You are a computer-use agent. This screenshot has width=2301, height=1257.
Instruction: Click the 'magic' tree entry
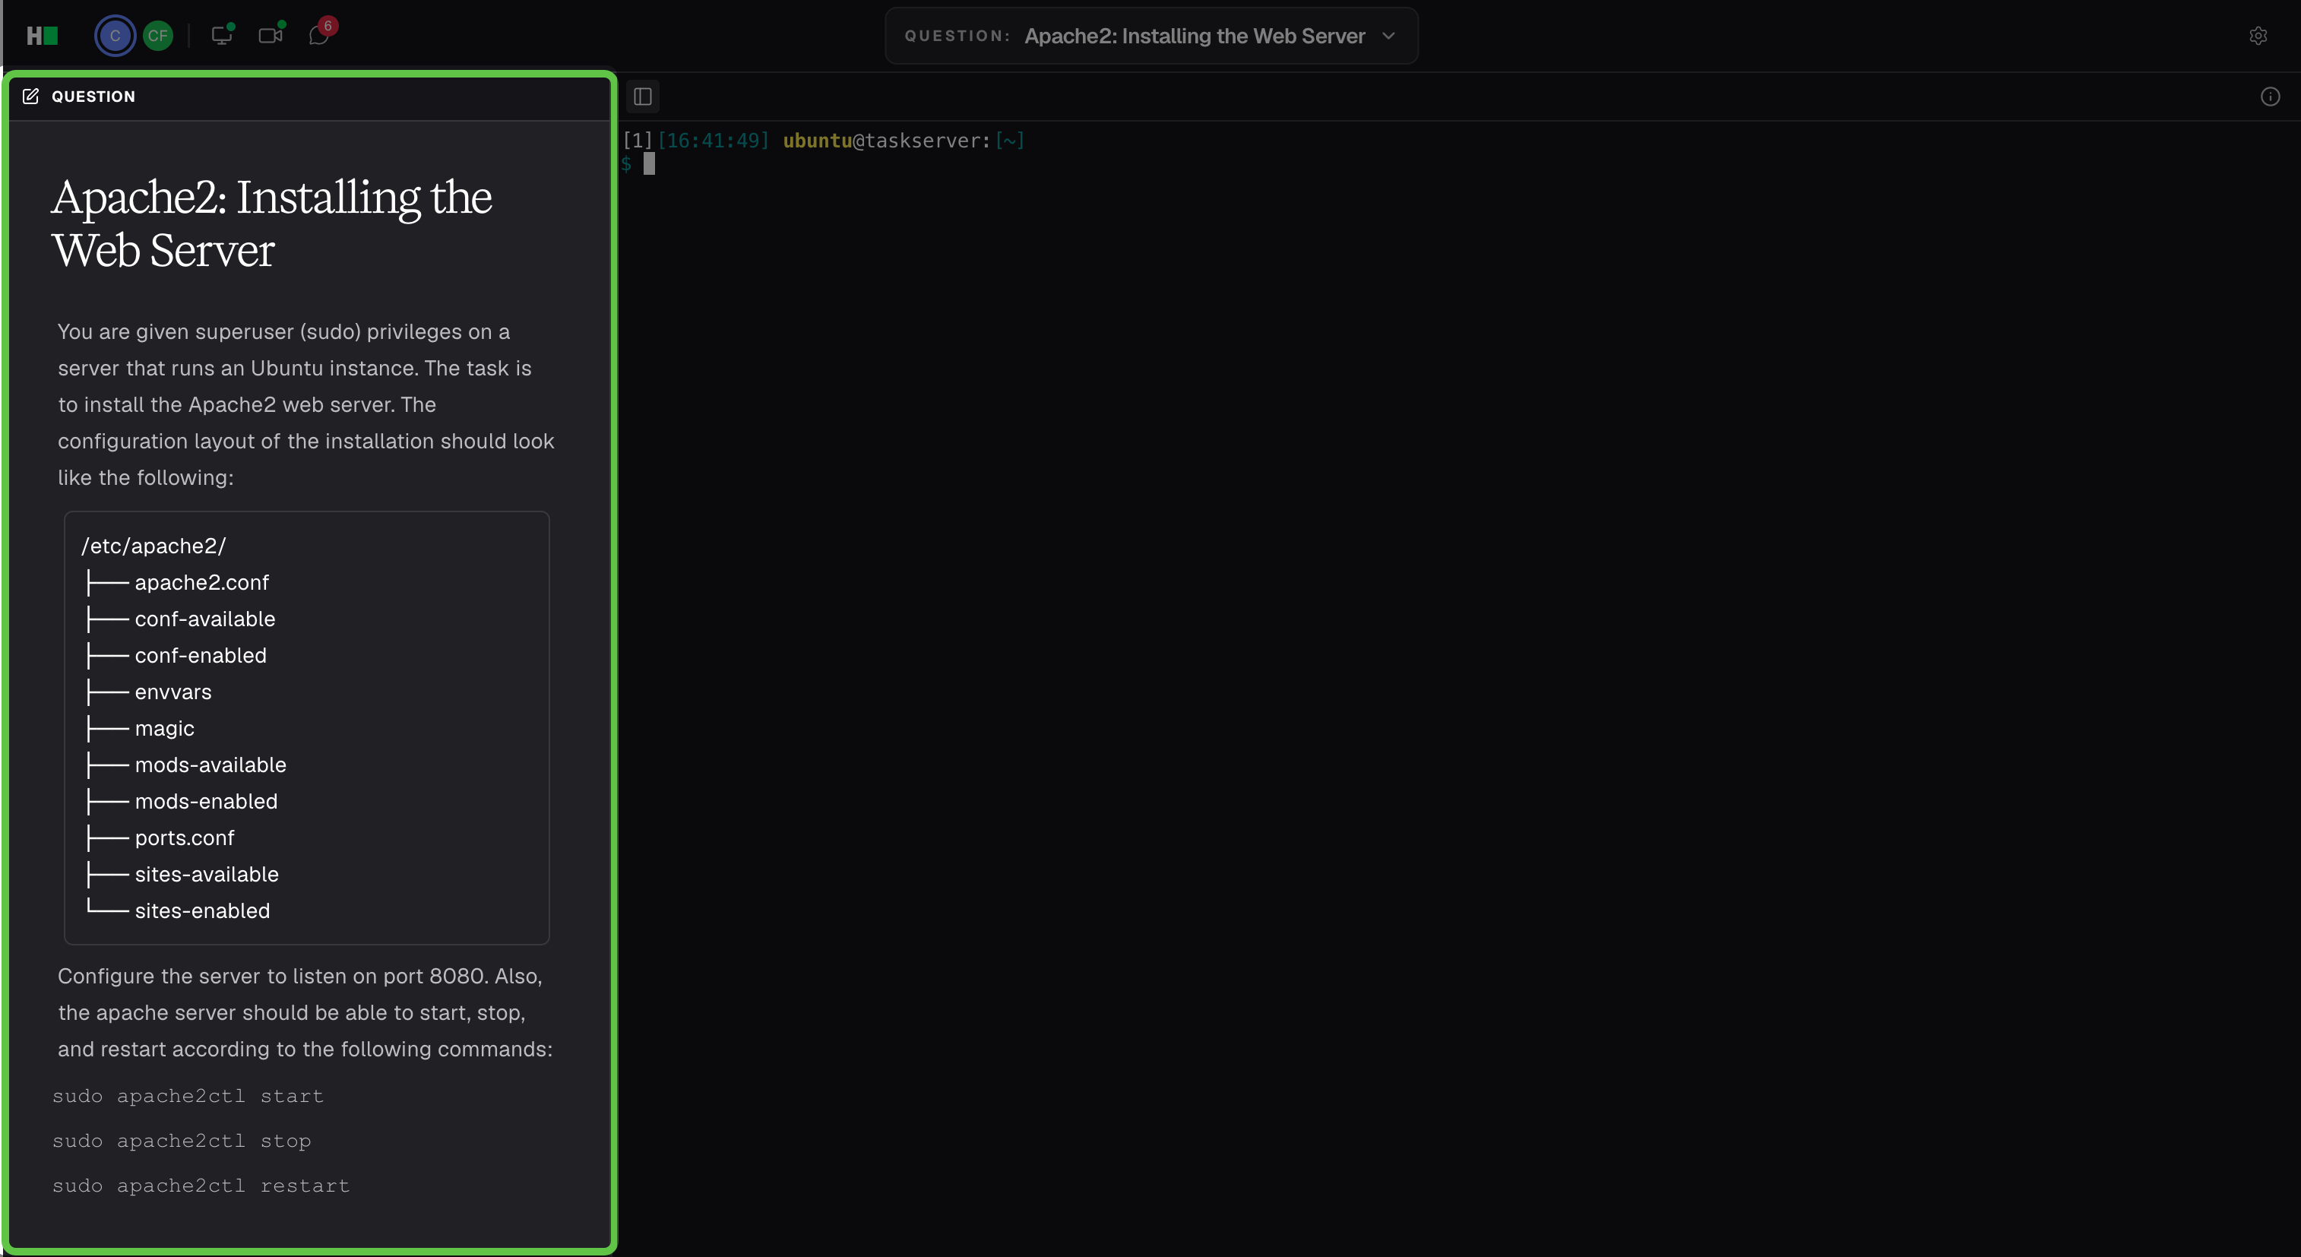164,729
